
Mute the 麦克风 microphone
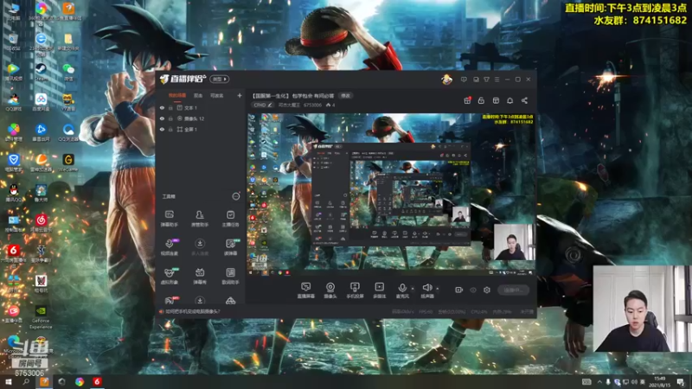pos(402,290)
